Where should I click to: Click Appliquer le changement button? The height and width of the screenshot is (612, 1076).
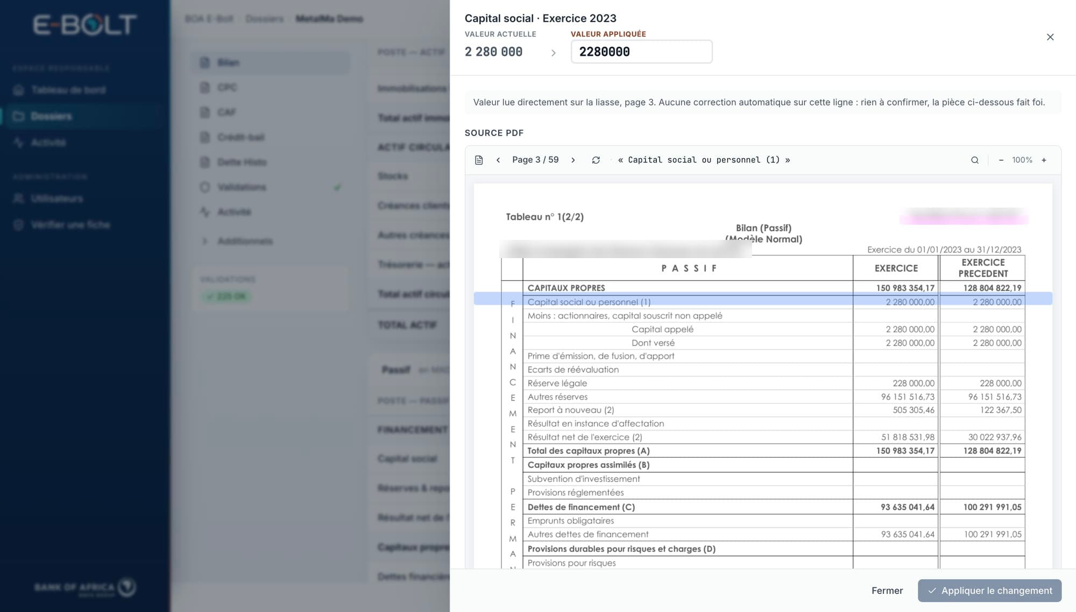click(x=989, y=590)
